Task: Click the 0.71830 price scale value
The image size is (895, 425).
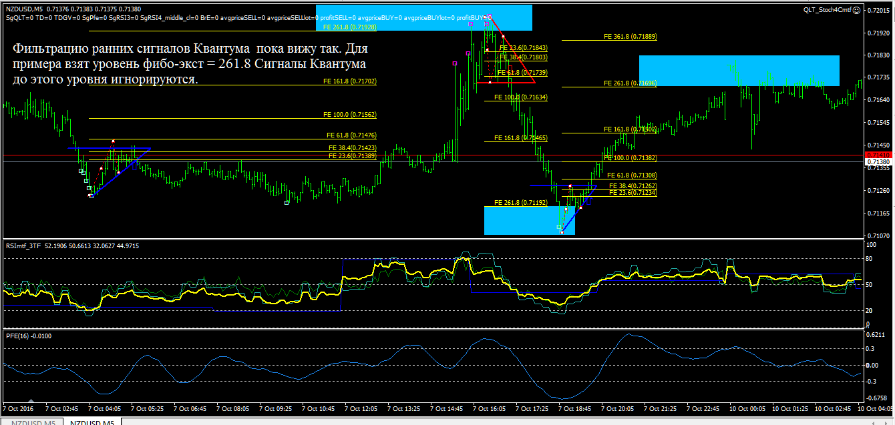Action: (880, 55)
